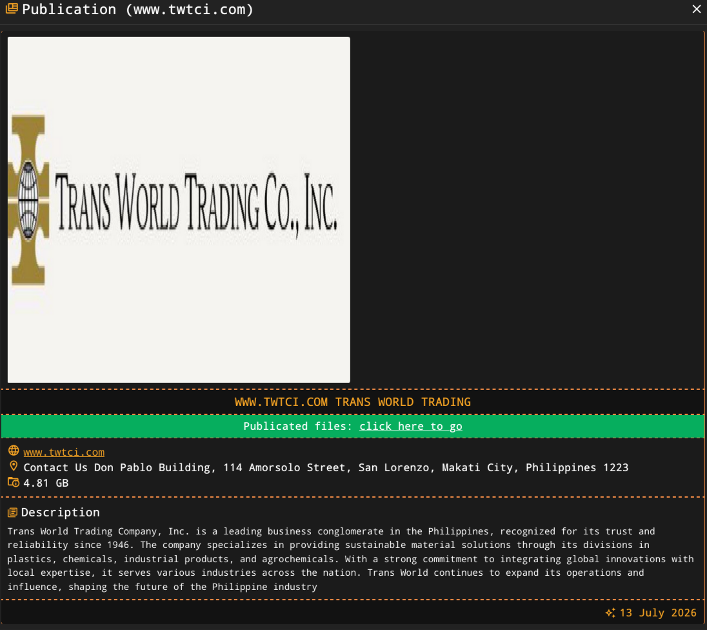707x630 pixels.
Task: Click the company description paragraph
Action: click(x=350, y=559)
